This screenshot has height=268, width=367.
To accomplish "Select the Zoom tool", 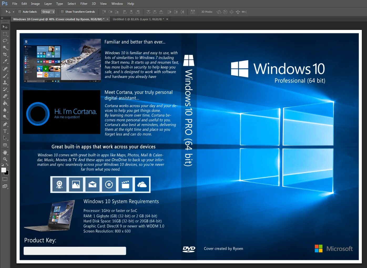I will (x=5, y=159).
